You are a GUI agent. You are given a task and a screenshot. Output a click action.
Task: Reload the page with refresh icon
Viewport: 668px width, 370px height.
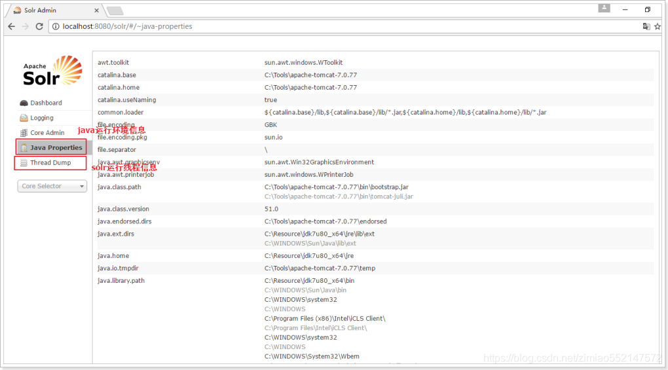[x=39, y=26]
